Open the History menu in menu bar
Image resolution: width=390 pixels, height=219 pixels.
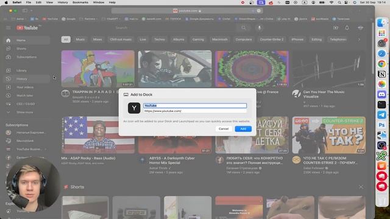point(62,2)
